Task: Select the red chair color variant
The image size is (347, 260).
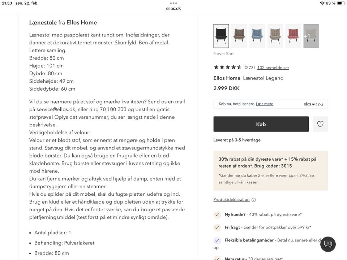Action: pos(293,36)
